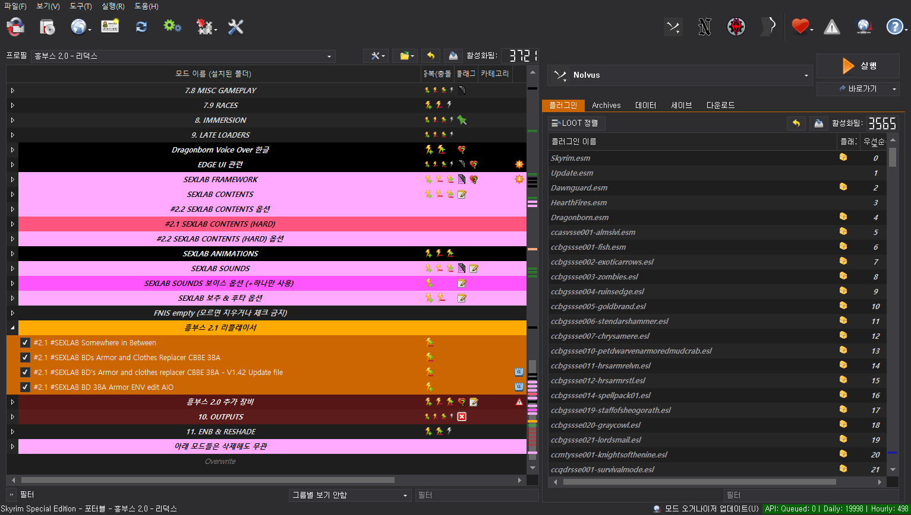Click the LOOT 정렬 sort button
Screen dimensions: 911x515
point(576,123)
